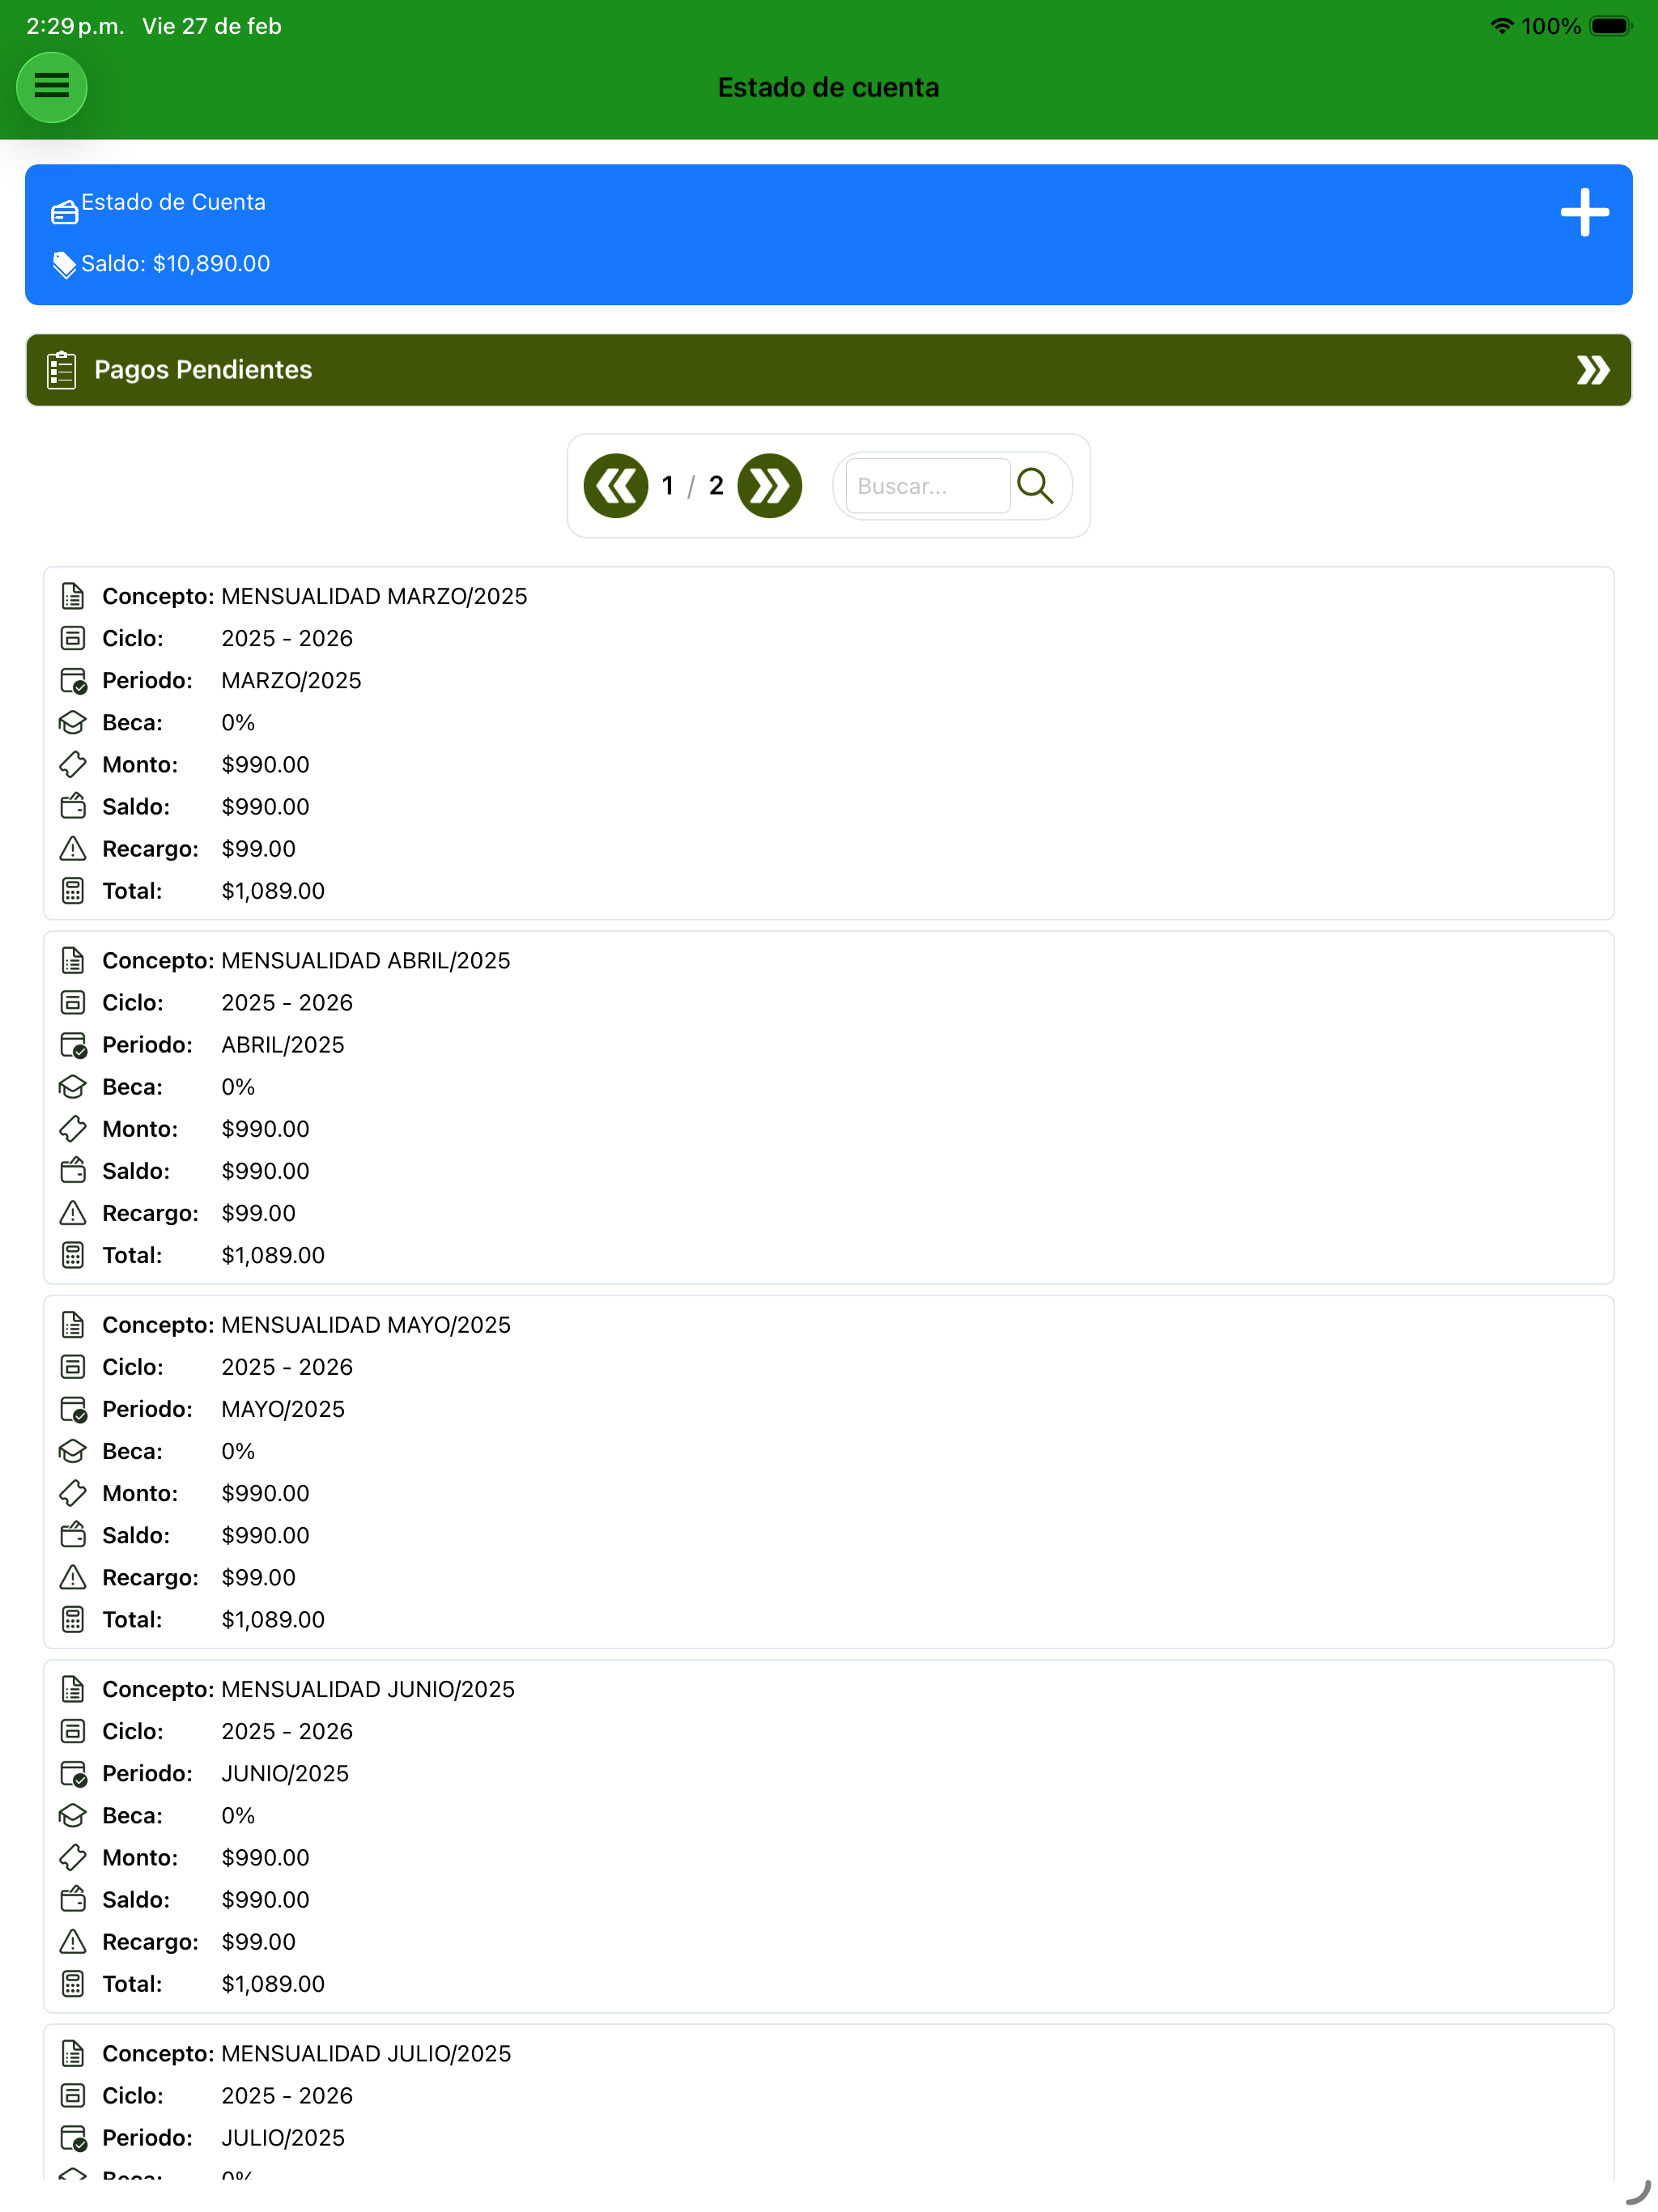This screenshot has height=2212, width=1658.
Task: Select the MENSUALIDAD JULIO/2025 concept
Action: tap(366, 2053)
